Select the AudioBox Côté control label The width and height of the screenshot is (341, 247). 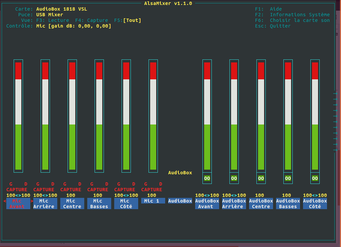pos(315,204)
